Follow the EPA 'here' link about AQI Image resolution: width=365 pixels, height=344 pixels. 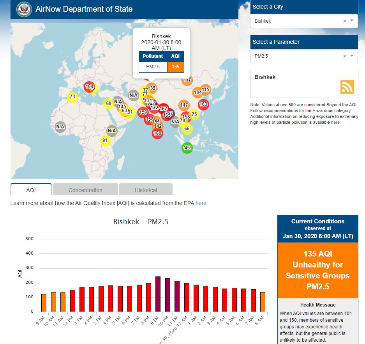click(x=201, y=203)
